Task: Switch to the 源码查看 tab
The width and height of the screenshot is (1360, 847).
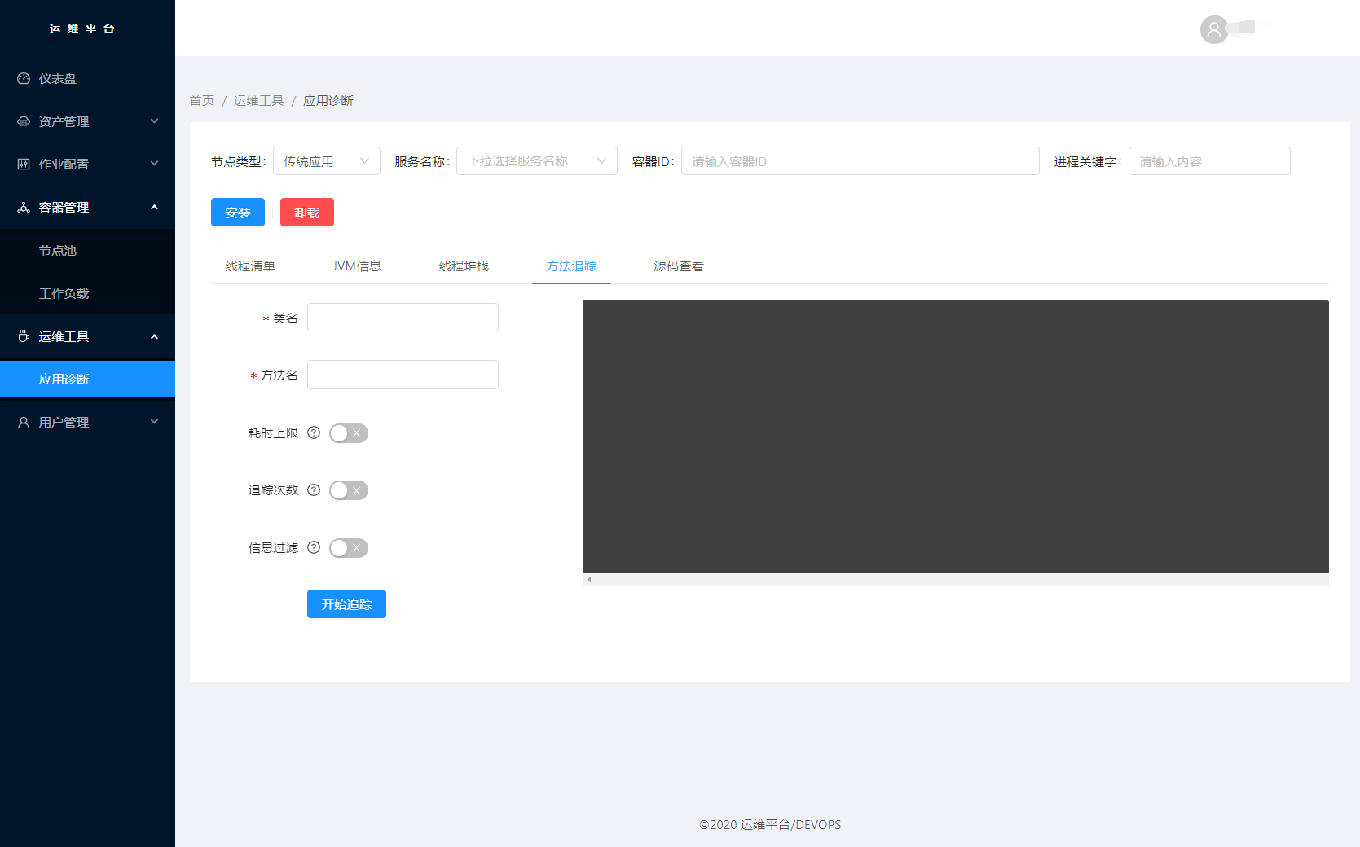Action: [x=679, y=266]
